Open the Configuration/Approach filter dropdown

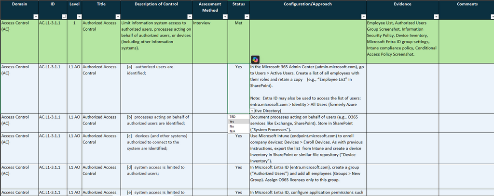[364, 17]
